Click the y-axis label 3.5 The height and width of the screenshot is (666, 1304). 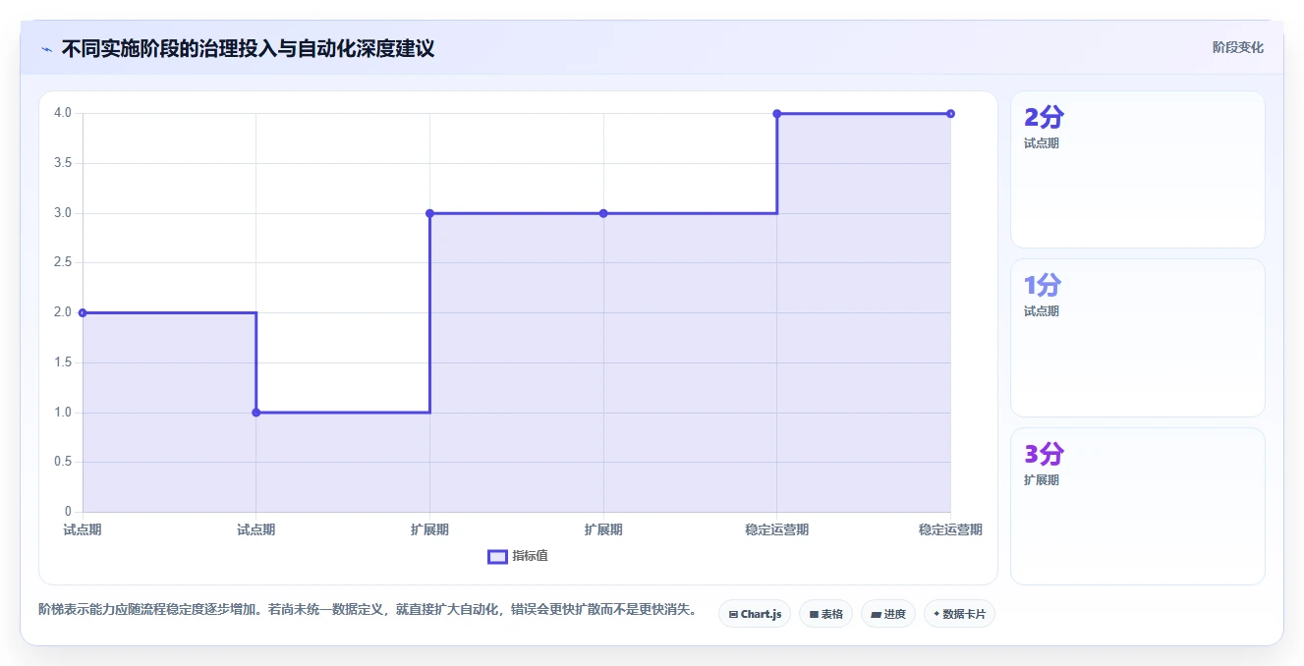63,163
